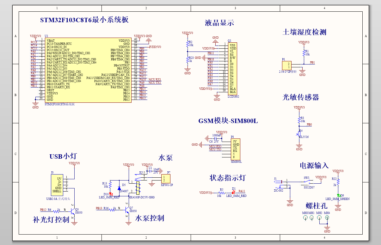Image resolution: width=381 pixels, height=245 pixels.
Task: Click the '补光灯控制' label
Action: (51, 220)
